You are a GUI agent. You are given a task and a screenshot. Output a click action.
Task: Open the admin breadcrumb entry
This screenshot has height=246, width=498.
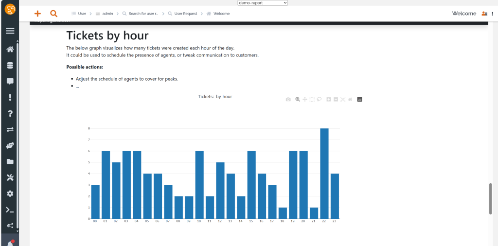tap(107, 14)
